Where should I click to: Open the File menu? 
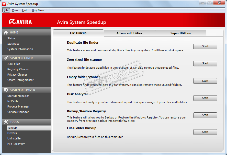(x=6, y=10)
